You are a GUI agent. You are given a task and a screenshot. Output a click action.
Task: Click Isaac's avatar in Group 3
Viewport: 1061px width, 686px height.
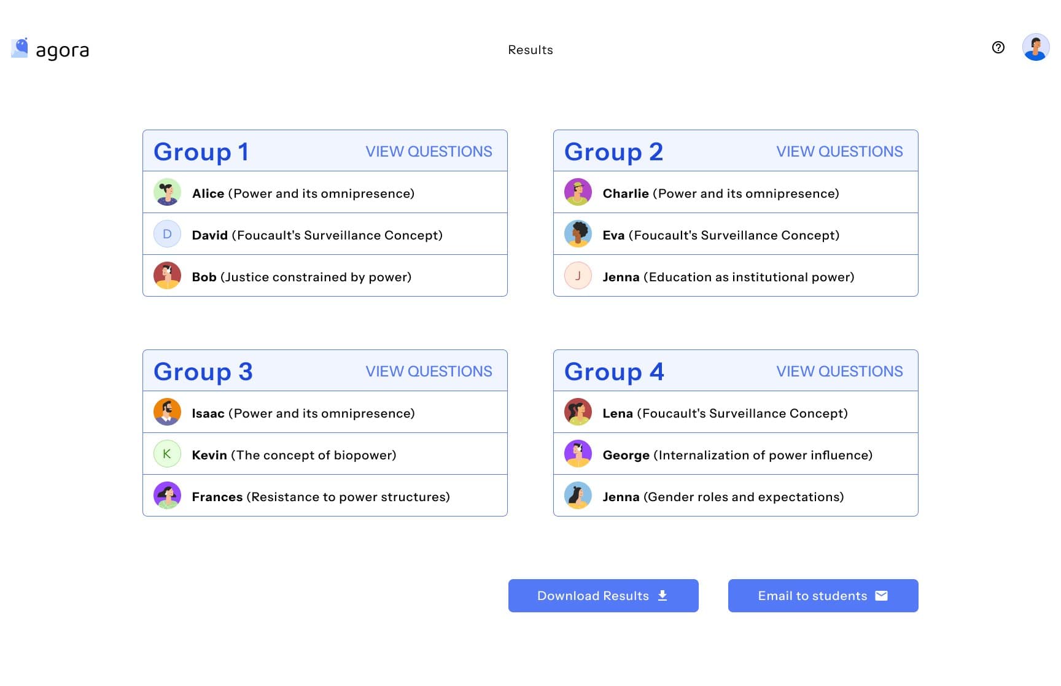[167, 412]
